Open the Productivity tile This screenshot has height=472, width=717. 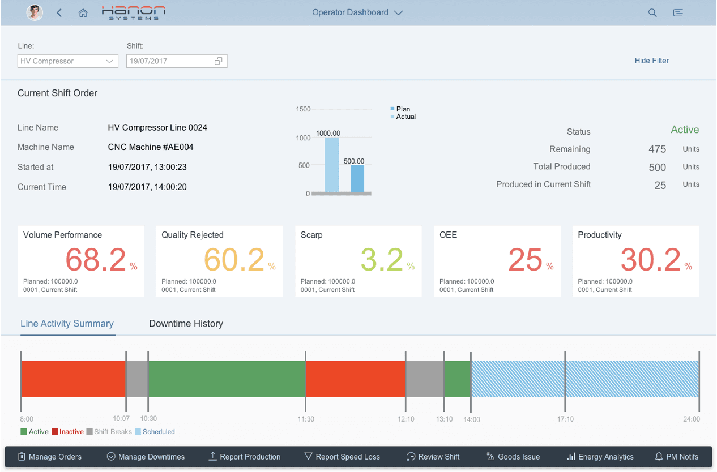(x=635, y=261)
